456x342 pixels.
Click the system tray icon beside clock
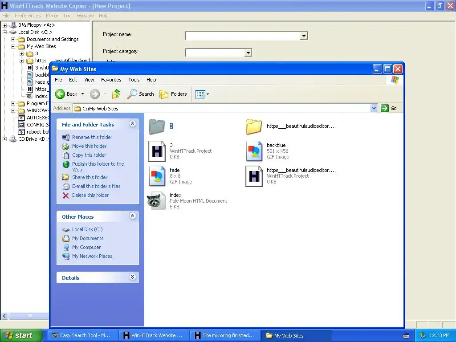[423, 336]
